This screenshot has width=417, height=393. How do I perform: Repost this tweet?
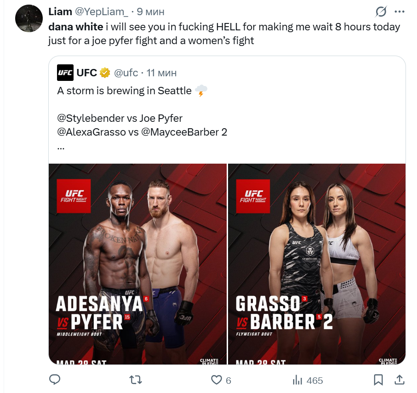(x=135, y=380)
